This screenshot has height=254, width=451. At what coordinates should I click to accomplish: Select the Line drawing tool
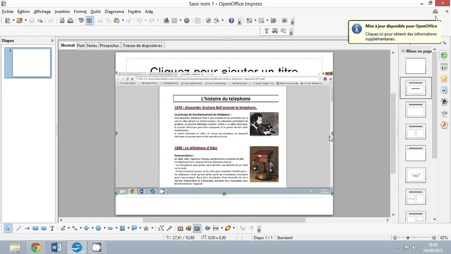pyautogui.click(x=18, y=228)
